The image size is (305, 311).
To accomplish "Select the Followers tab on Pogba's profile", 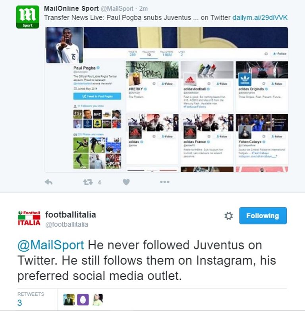I will (167, 54).
